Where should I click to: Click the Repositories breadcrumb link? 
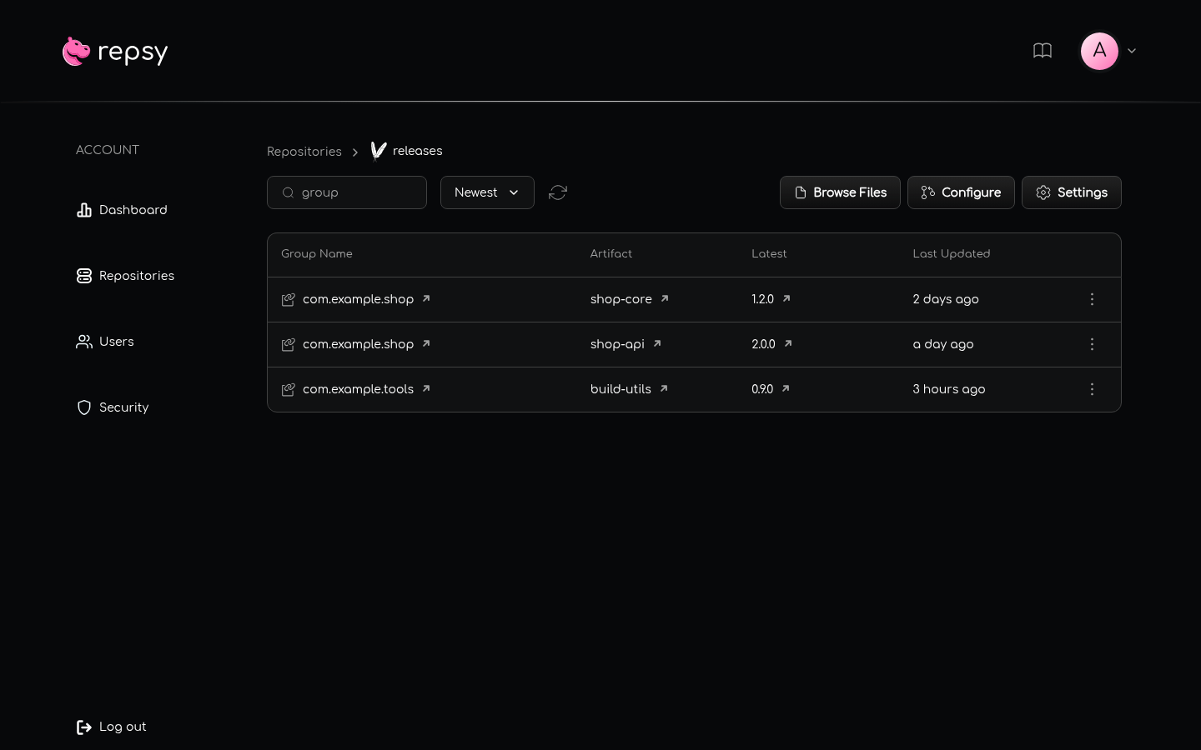tap(304, 152)
